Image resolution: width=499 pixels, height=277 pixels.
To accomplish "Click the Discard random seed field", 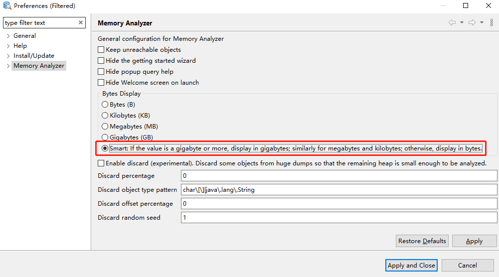I will 339,218.
